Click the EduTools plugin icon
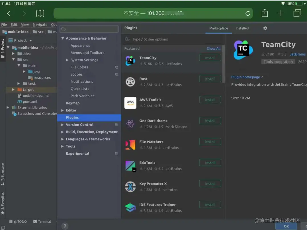 (x=131, y=166)
